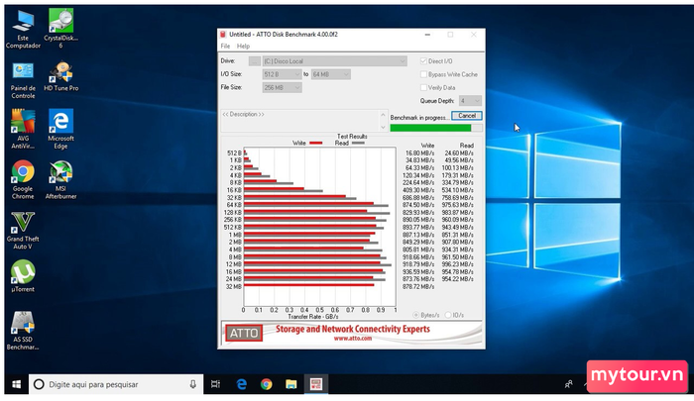
Task: Check the Verify Data box
Action: tap(423, 87)
